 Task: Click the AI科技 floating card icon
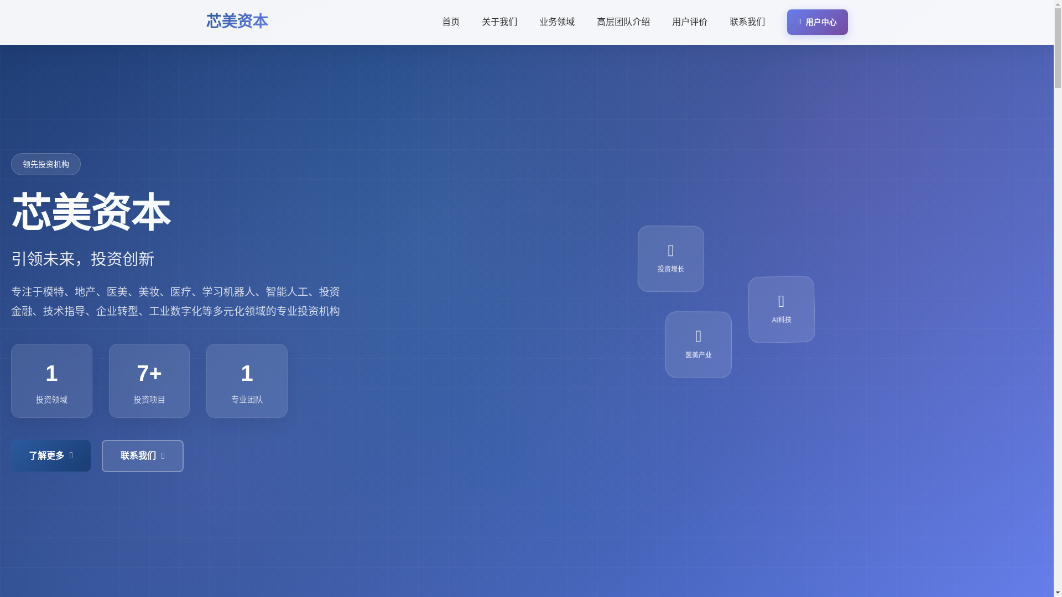781,302
